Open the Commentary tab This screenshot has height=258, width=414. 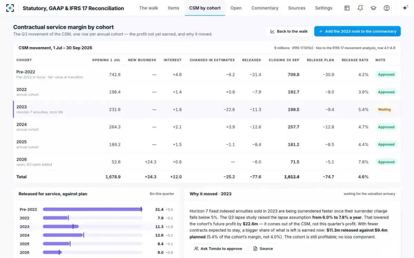pyautogui.click(x=265, y=8)
